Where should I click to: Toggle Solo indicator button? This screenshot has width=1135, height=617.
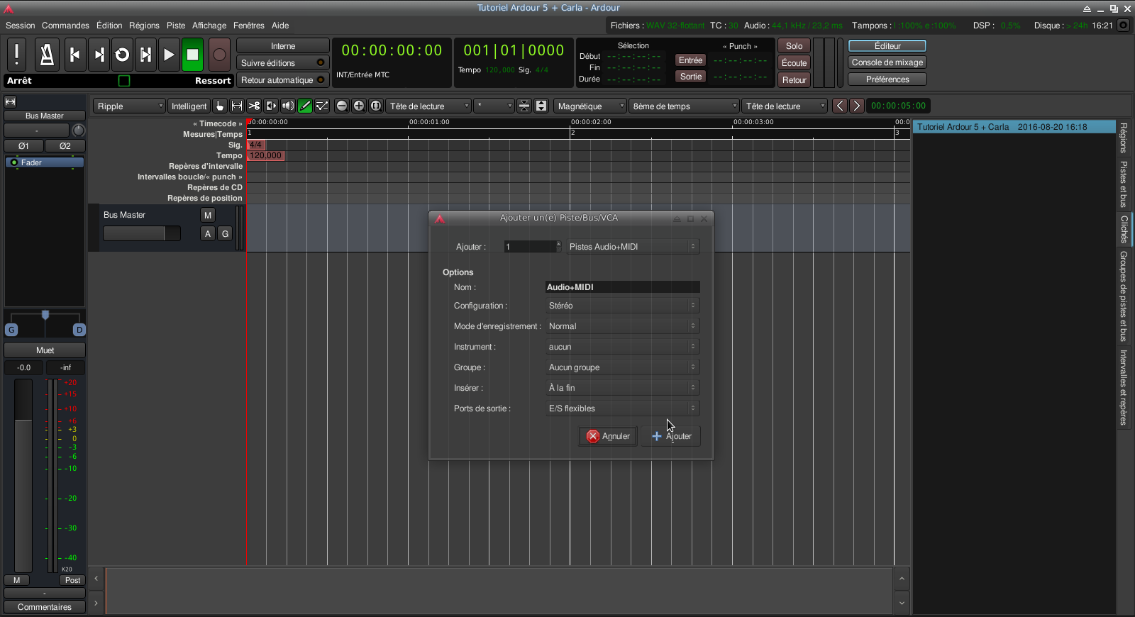794,46
